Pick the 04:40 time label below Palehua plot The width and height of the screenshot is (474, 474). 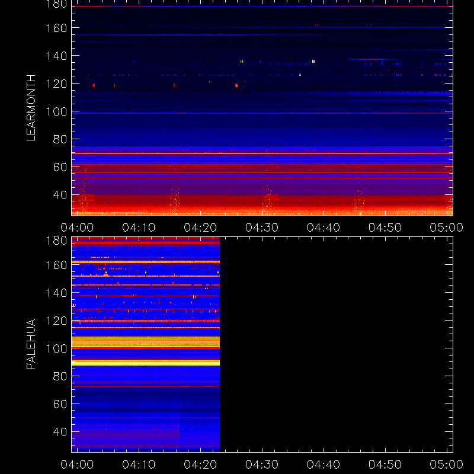(x=324, y=465)
